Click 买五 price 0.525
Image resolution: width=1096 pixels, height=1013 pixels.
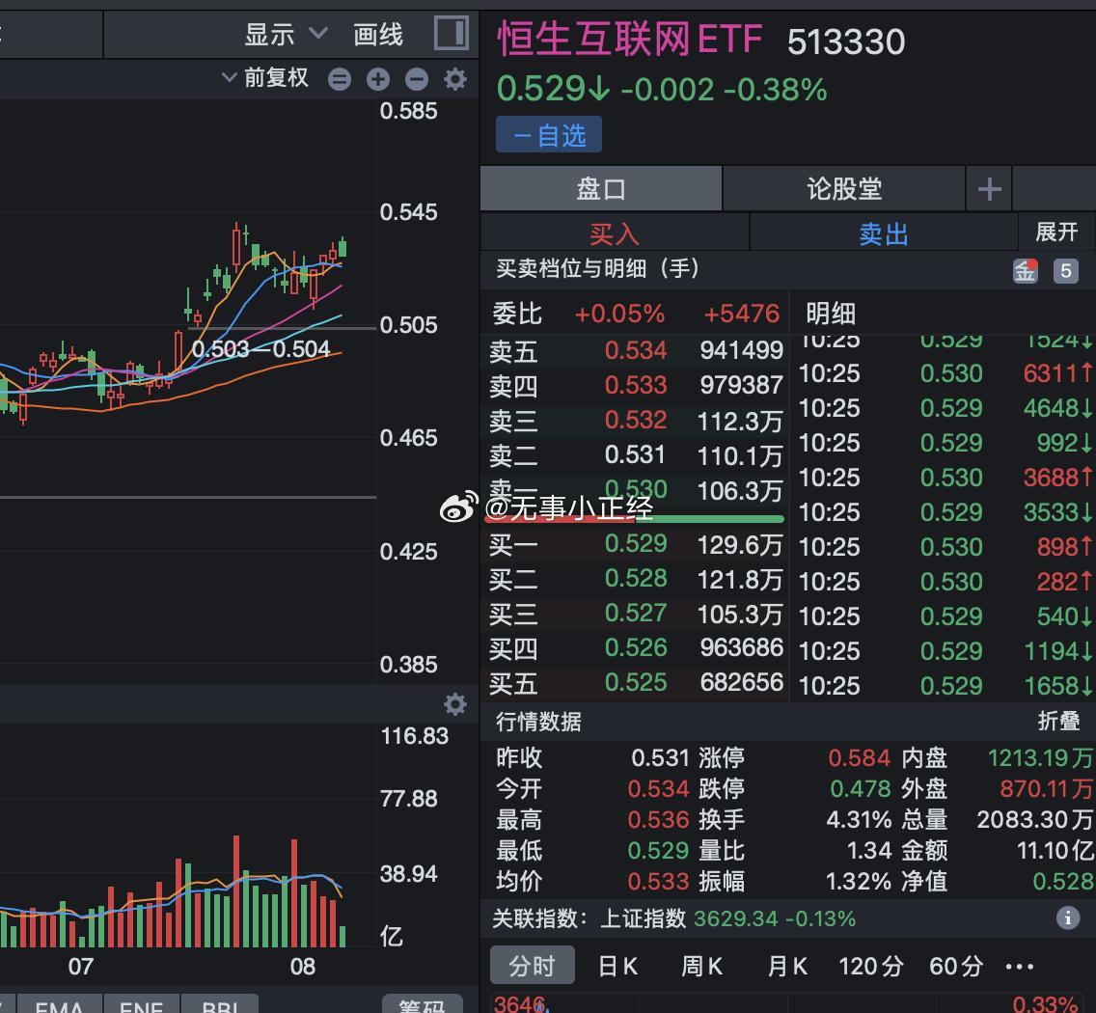636,683
